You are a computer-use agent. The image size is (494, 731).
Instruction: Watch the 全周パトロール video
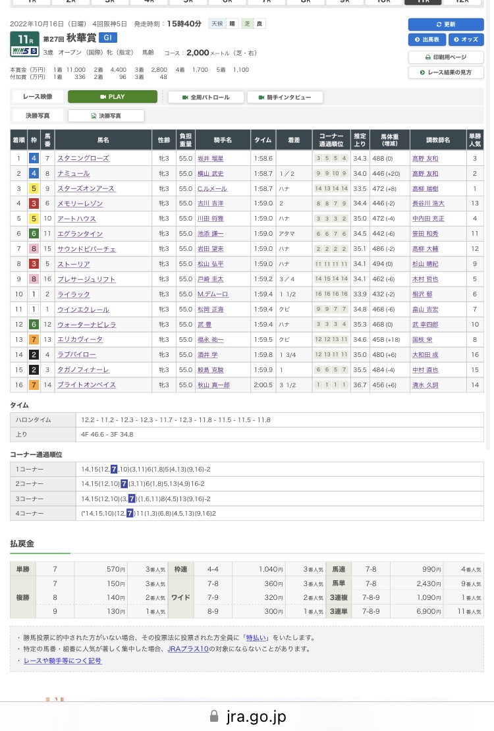(x=206, y=97)
